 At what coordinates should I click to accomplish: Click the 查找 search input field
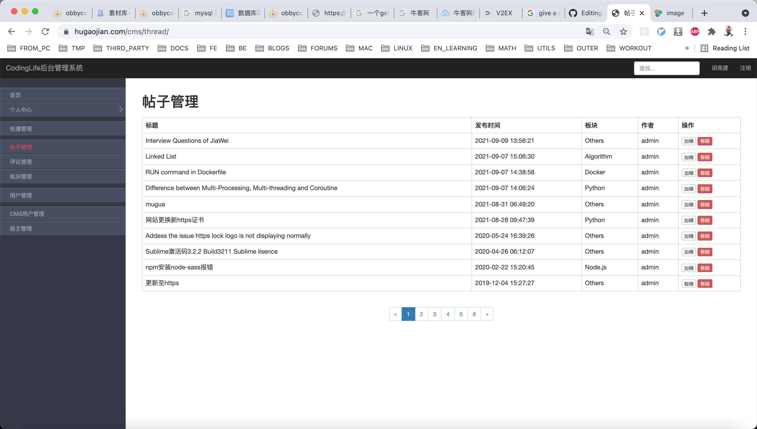coord(667,68)
